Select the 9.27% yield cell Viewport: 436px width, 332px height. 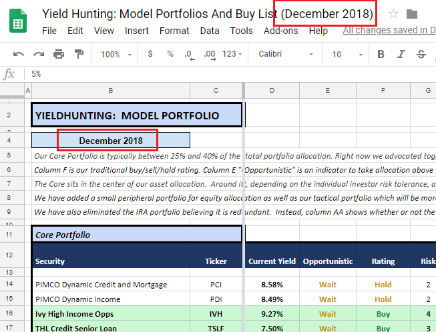(x=272, y=314)
